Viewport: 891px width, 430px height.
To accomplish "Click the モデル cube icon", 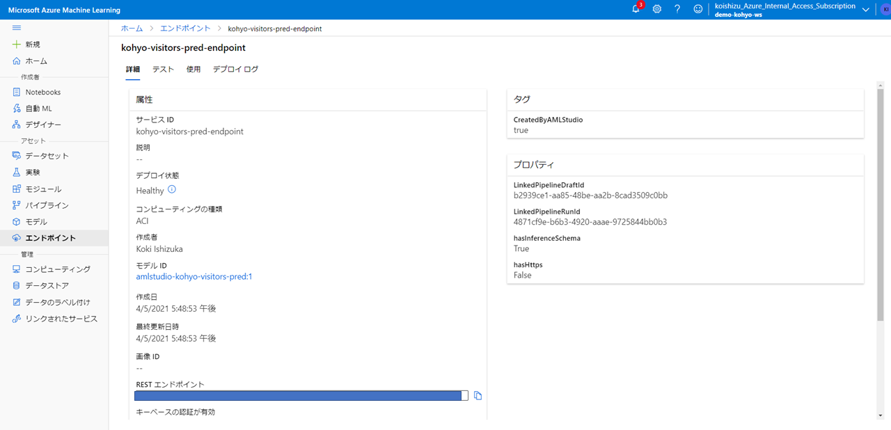I will pos(17,222).
